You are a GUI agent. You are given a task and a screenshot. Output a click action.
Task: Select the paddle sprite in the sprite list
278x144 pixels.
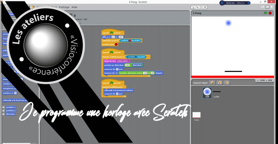(x=216, y=94)
